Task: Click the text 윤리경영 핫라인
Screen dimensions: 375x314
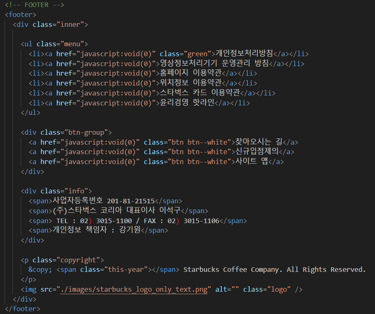Action: pos(187,102)
